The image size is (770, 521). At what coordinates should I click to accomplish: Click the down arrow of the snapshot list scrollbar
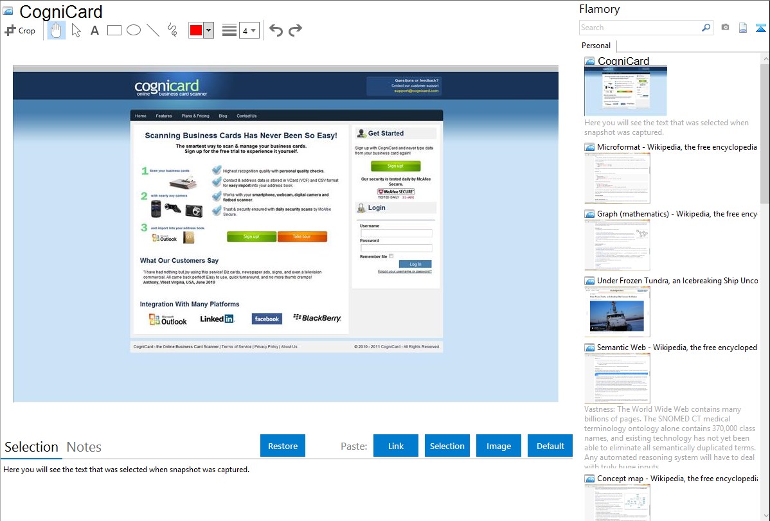click(765, 516)
